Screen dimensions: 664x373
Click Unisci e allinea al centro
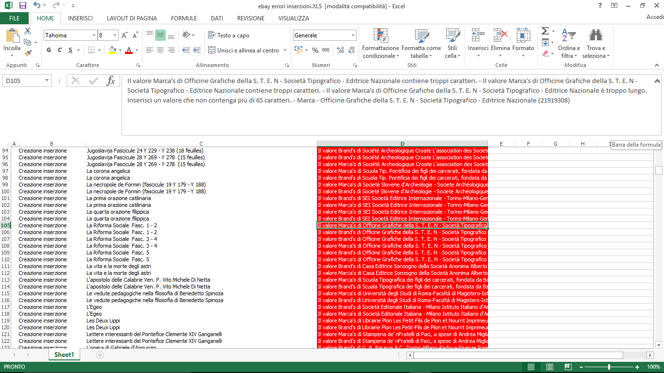click(x=244, y=50)
